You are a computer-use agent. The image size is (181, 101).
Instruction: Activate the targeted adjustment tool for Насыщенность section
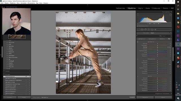point(138,59)
